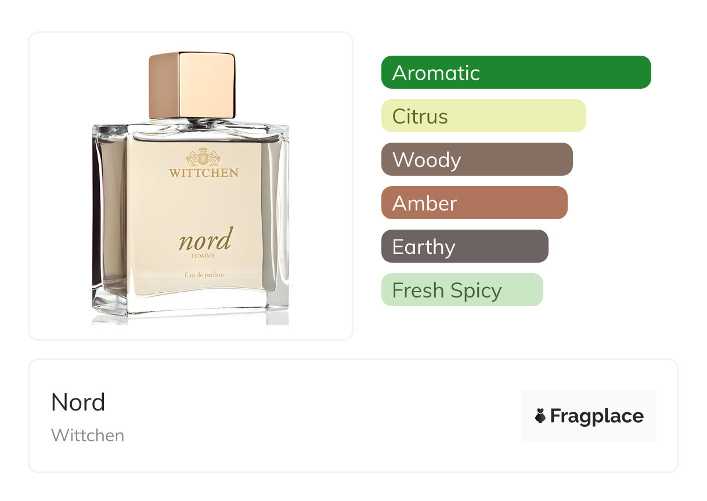Click the 'nord' script text on bottle
Image resolution: width=707 pixels, height=501 pixels.
pyautogui.click(x=205, y=239)
